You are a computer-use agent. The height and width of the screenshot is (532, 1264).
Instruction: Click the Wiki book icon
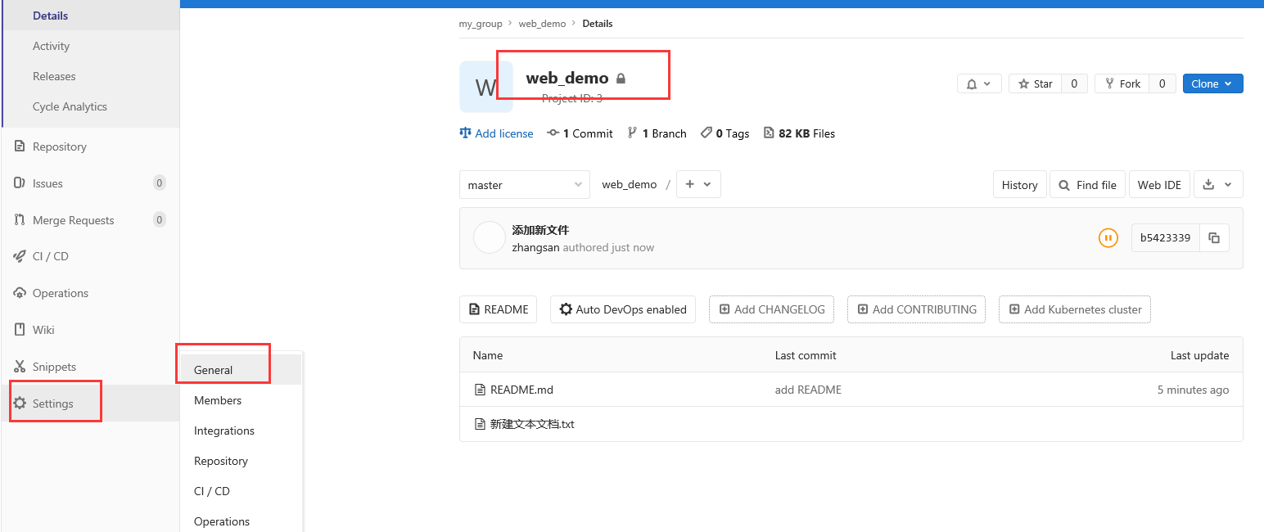coord(20,330)
